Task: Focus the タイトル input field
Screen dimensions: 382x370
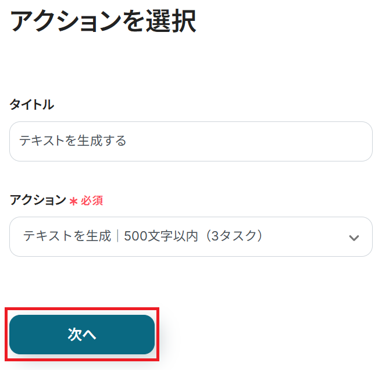Action: pyautogui.click(x=191, y=141)
